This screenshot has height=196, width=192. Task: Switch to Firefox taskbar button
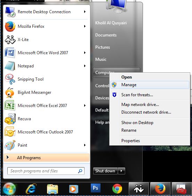160,189
